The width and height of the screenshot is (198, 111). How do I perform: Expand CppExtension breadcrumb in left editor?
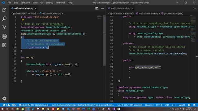pyautogui.click(x=19, y=14)
